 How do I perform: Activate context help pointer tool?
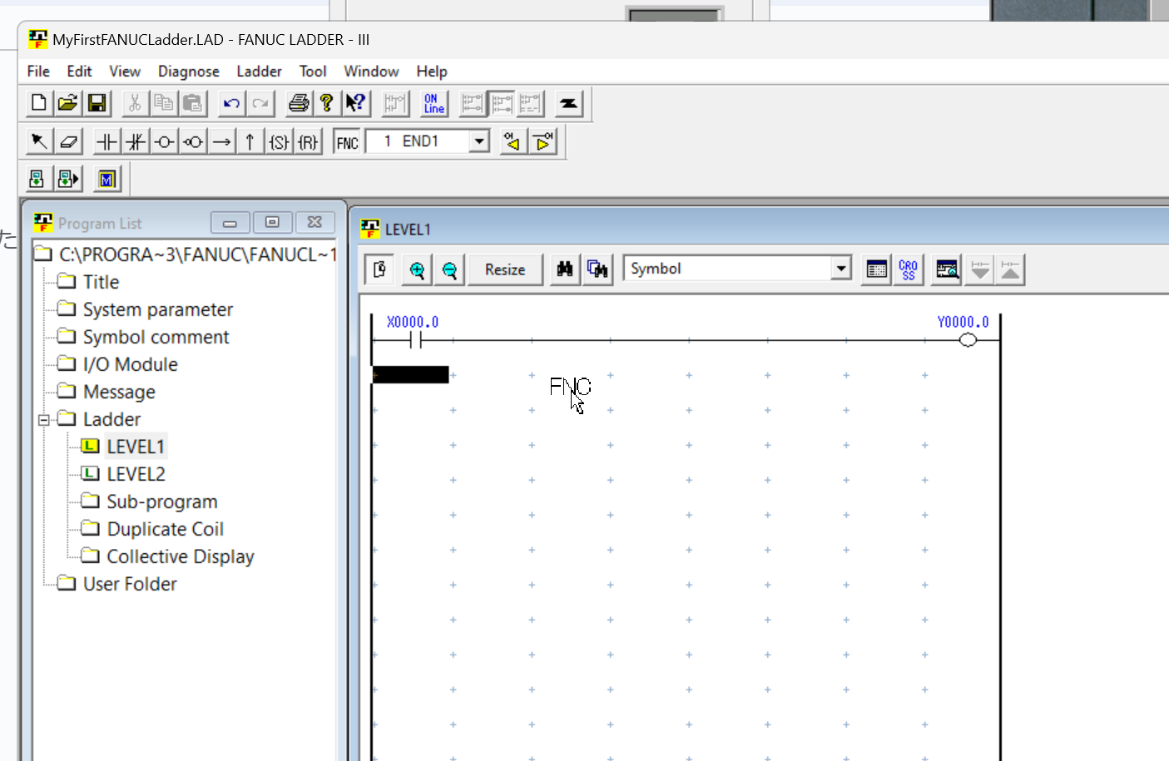coord(355,103)
